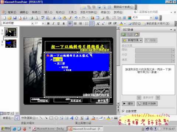
Task: Click the Undo arrow icon
Action: pos(76,18)
